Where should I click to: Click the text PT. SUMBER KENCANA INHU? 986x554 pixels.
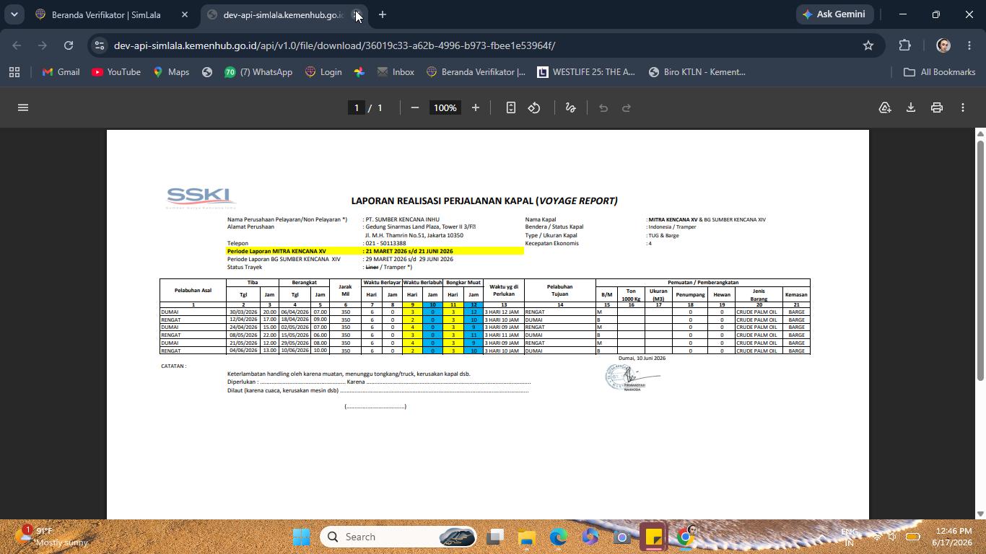[402, 219]
